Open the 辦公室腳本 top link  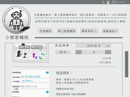(87, 15)
